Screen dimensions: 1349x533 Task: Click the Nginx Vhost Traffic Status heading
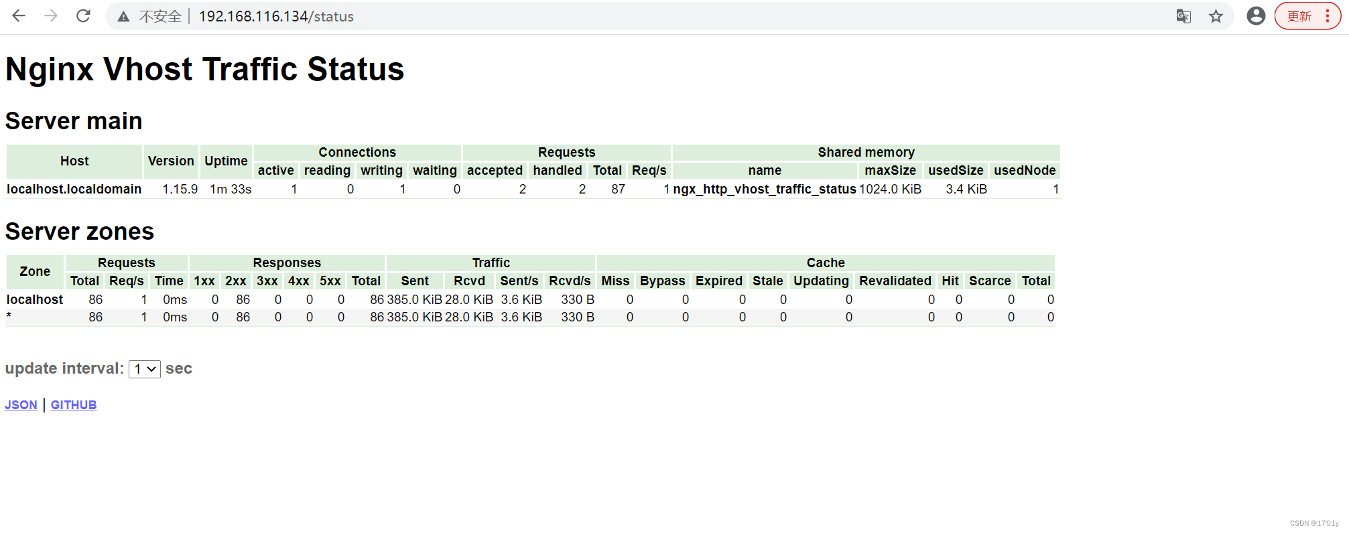(205, 69)
